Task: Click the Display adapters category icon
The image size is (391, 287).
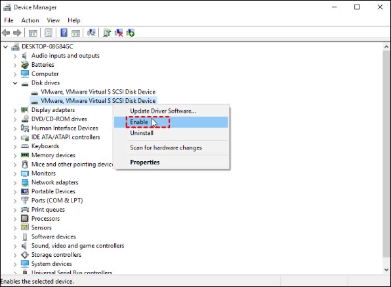Action: pyautogui.click(x=24, y=110)
